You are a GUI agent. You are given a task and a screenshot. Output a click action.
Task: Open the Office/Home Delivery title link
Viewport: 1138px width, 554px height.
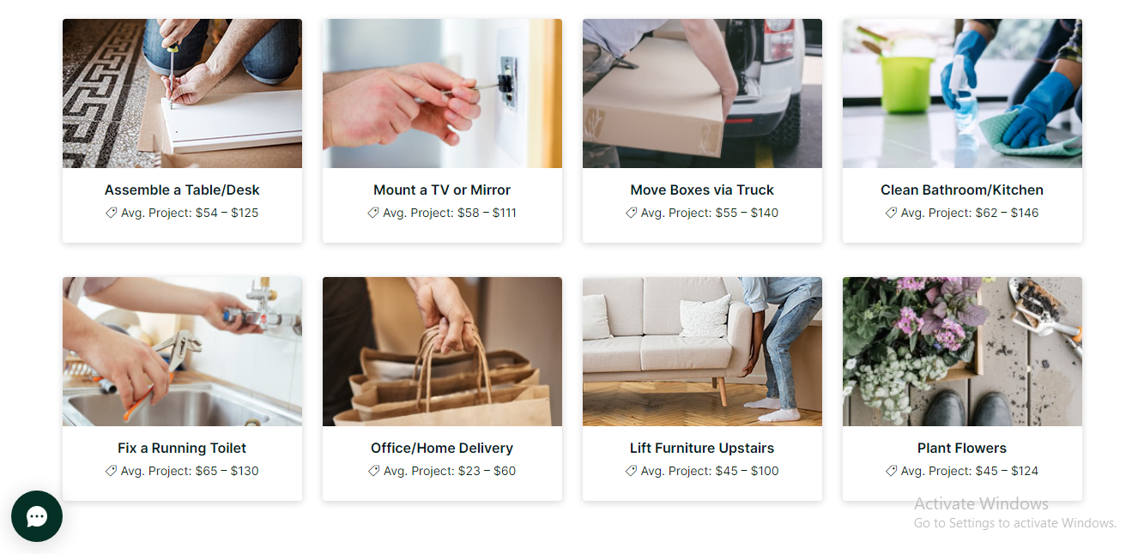442,448
